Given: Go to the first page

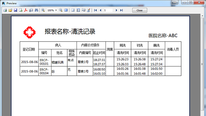Looking at the screenshot, I should [x=96, y=10].
